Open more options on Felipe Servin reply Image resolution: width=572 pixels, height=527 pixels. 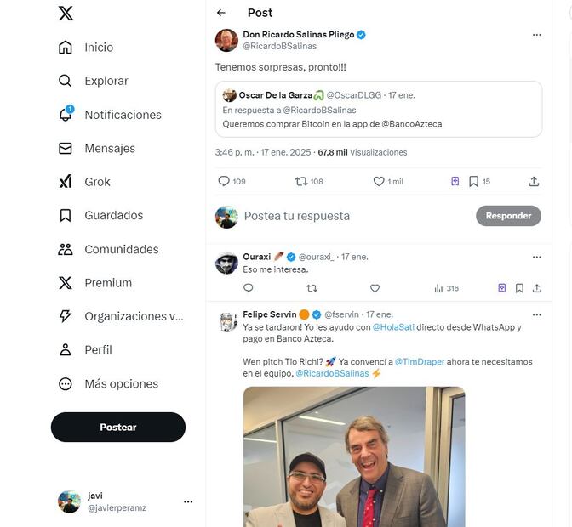pyautogui.click(x=536, y=314)
